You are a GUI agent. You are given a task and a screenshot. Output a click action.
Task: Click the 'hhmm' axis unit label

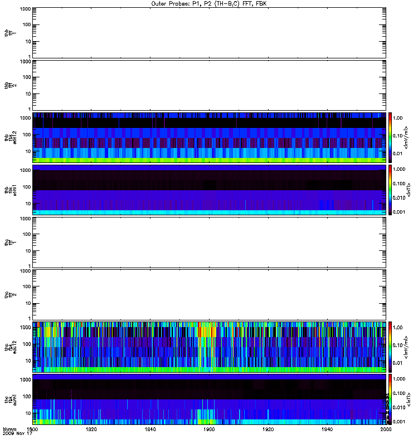[9, 429]
